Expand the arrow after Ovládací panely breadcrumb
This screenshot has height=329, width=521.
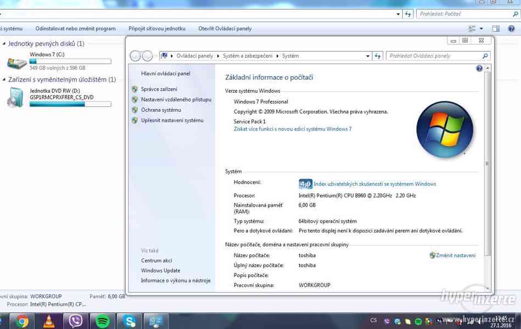[218, 56]
